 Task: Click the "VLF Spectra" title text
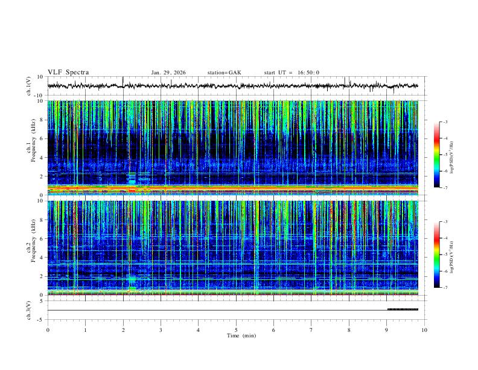pyautogui.click(x=68, y=73)
